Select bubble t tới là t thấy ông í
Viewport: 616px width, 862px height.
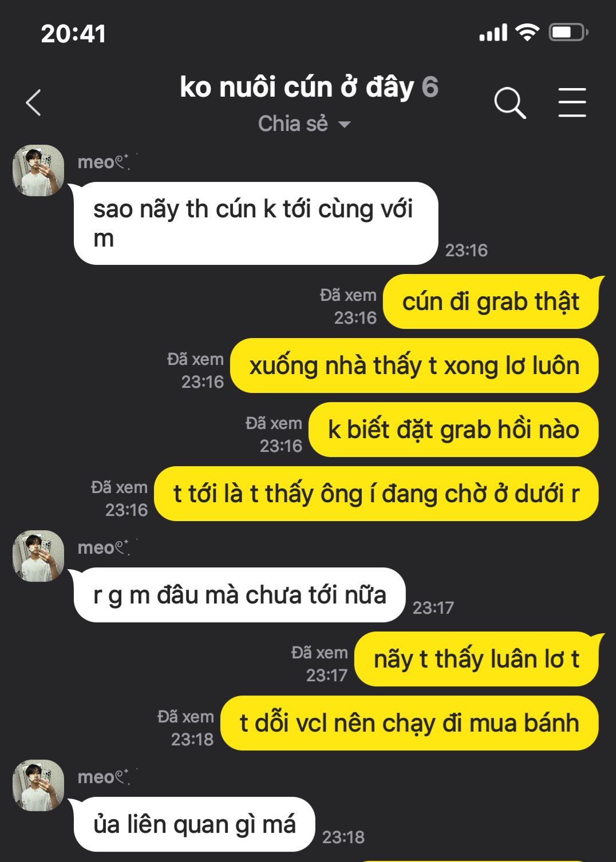pyautogui.click(x=377, y=494)
